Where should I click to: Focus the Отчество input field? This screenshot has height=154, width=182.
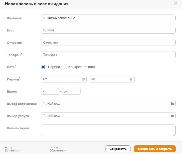[x=108, y=43]
